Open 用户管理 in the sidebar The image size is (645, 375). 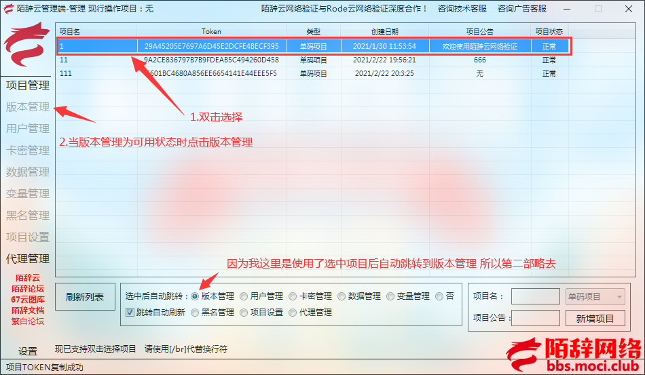coord(28,129)
